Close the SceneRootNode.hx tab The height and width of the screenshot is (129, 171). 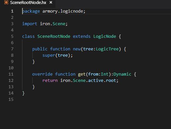(51, 2)
